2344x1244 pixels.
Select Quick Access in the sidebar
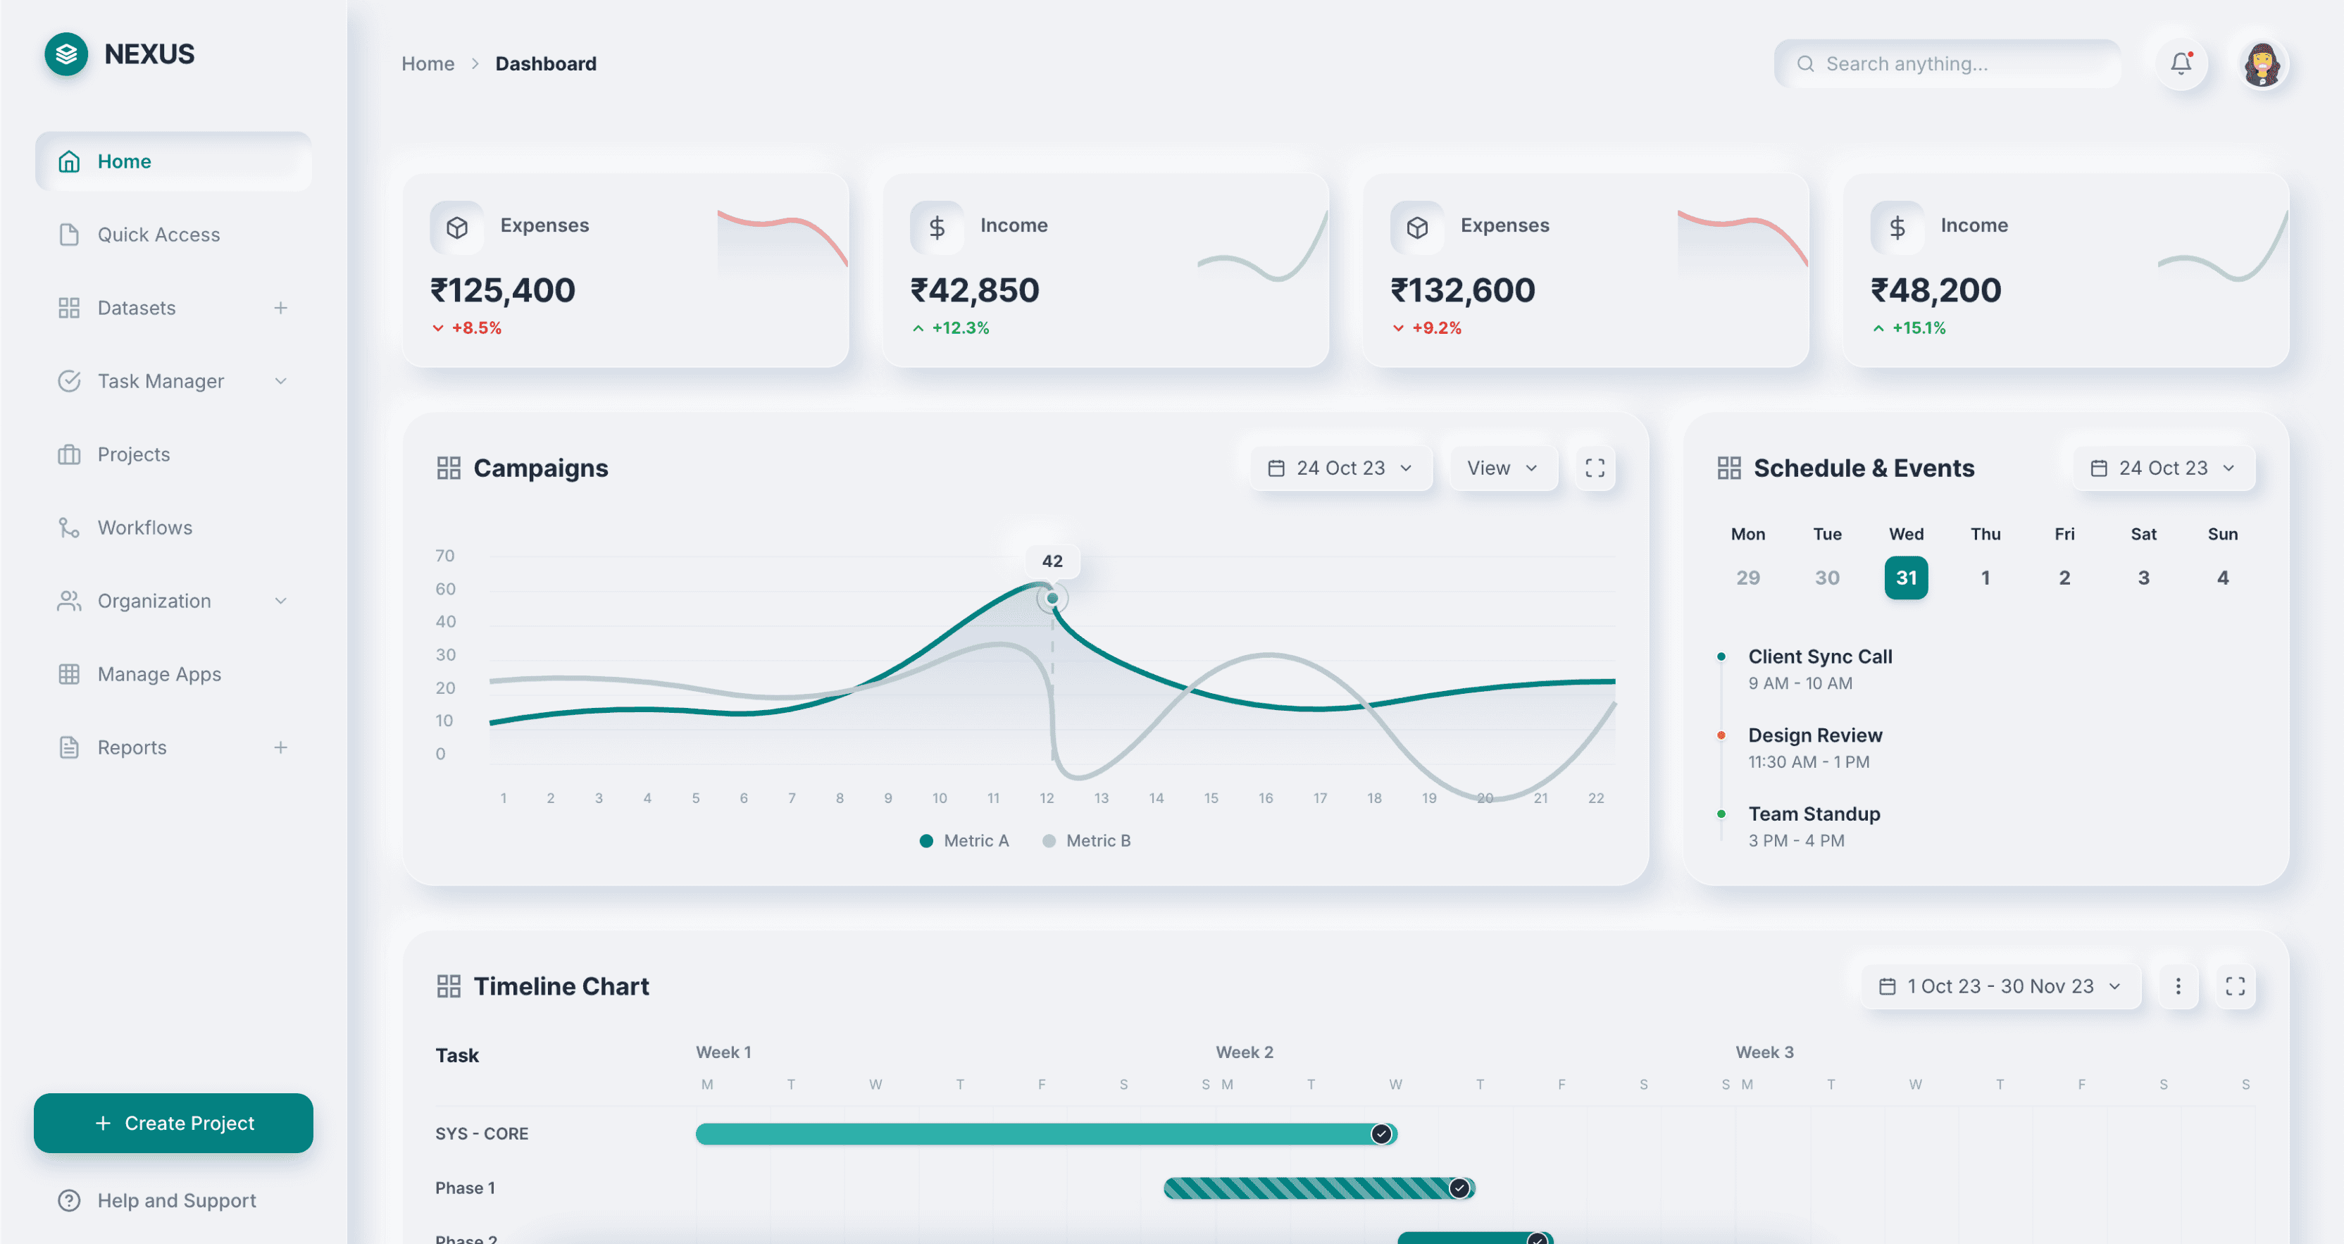[158, 234]
